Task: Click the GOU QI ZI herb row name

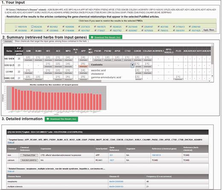Action: pyautogui.click(x=9, y=65)
